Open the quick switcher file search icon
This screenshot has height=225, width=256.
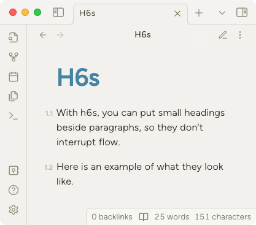(14, 37)
